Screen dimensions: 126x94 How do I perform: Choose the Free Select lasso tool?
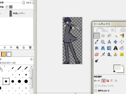pyautogui.click(x=109, y=36)
